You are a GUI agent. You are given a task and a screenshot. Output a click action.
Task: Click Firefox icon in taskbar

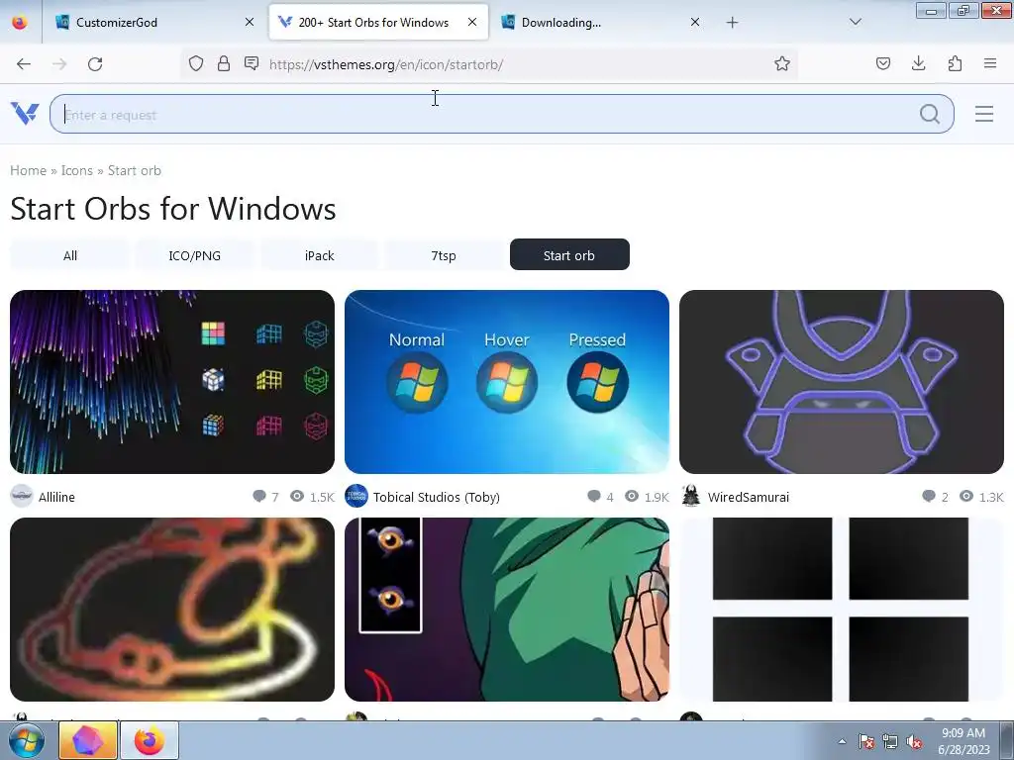point(150,740)
